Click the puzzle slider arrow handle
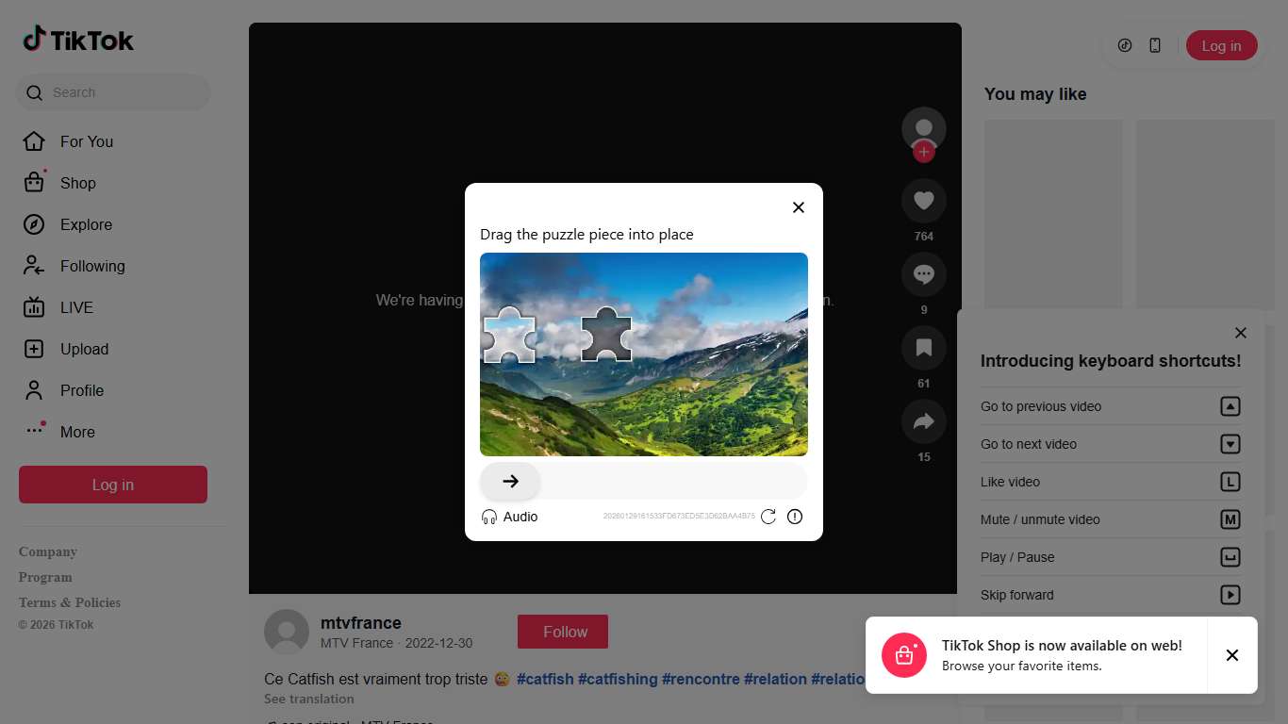 click(510, 481)
